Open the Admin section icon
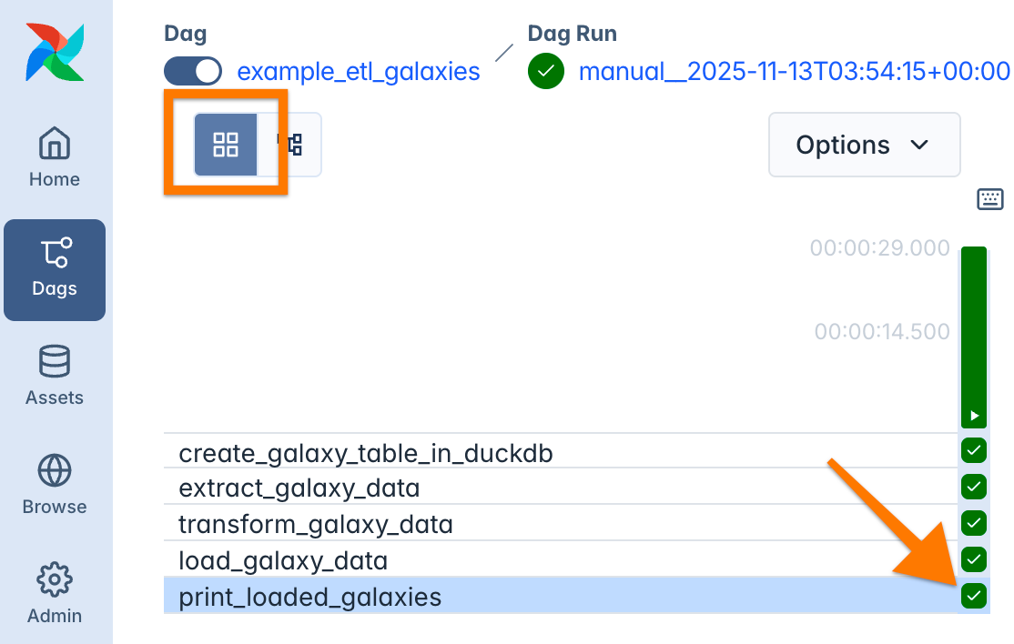 55,591
